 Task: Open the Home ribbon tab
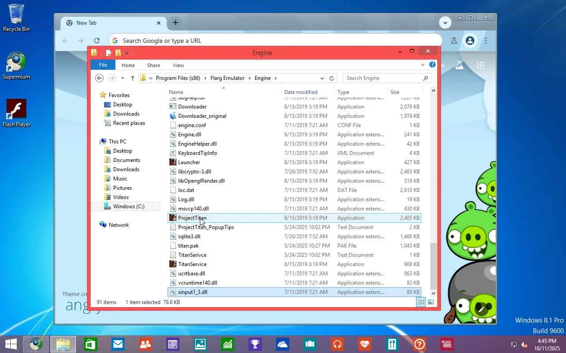[x=128, y=65]
